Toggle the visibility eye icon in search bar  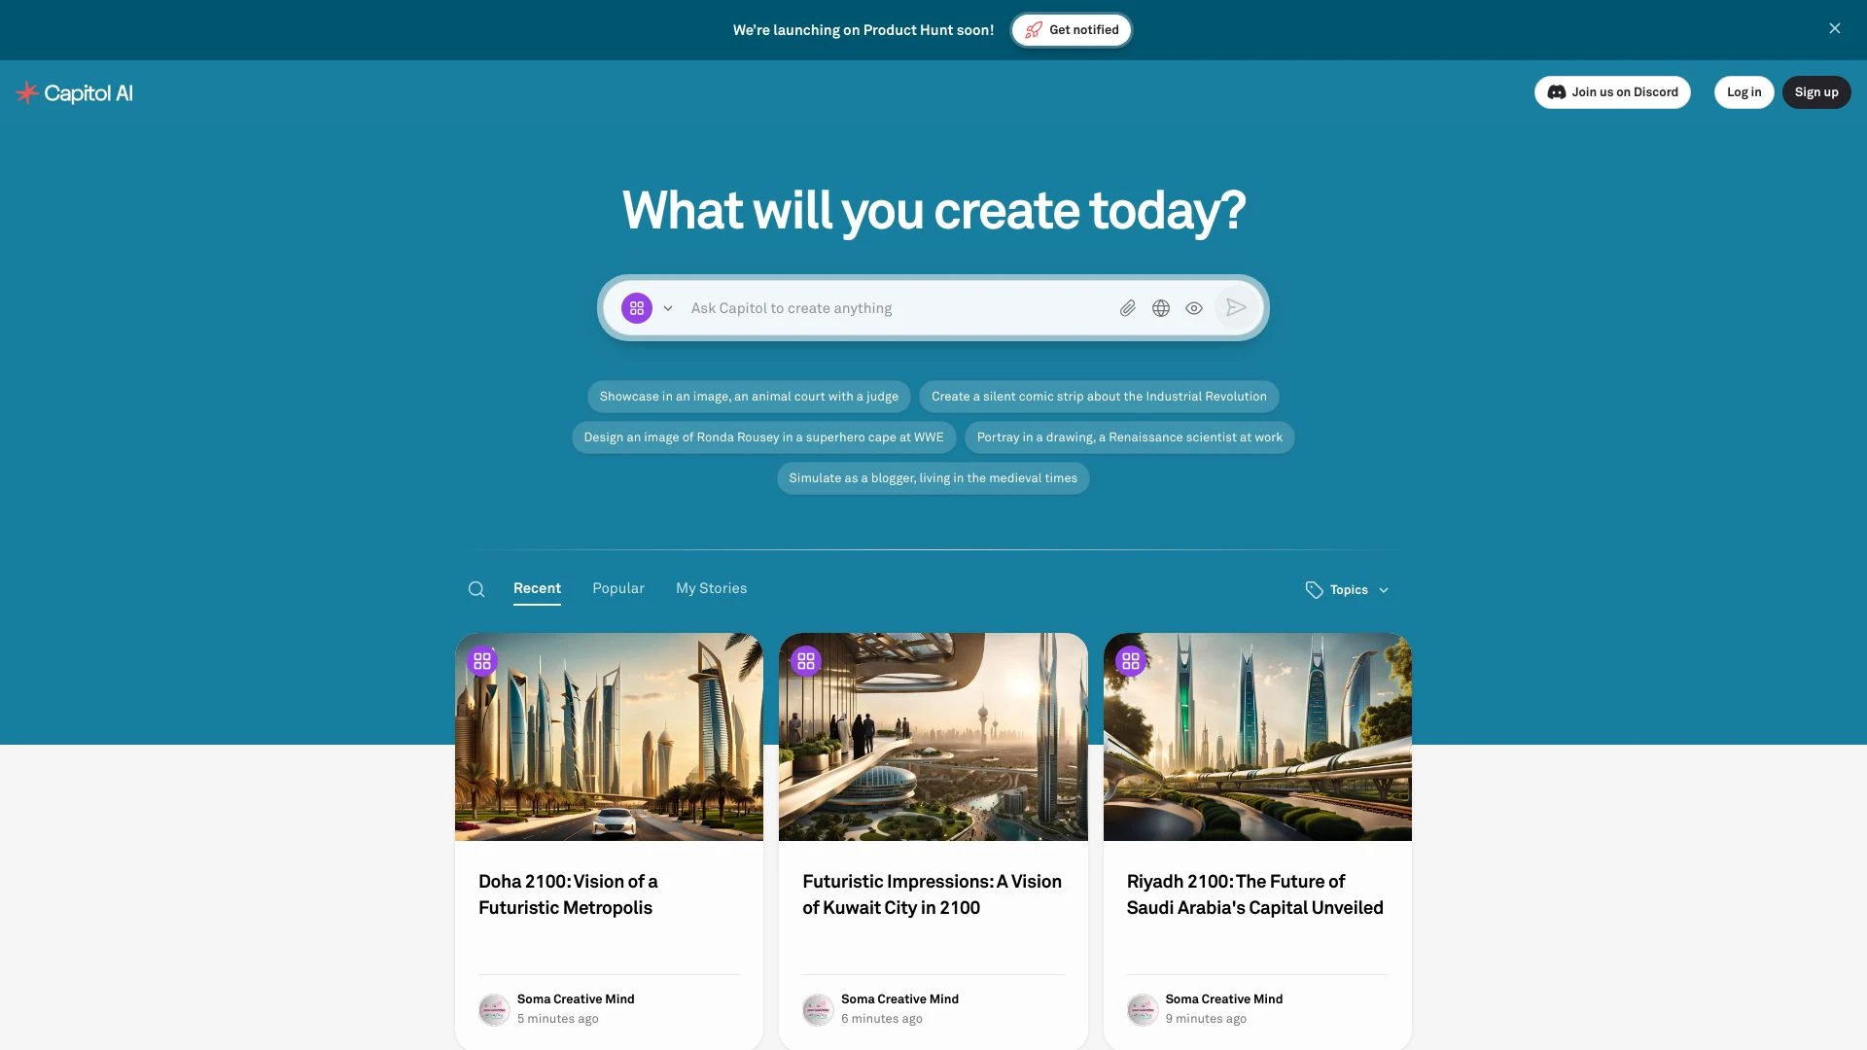pos(1192,307)
